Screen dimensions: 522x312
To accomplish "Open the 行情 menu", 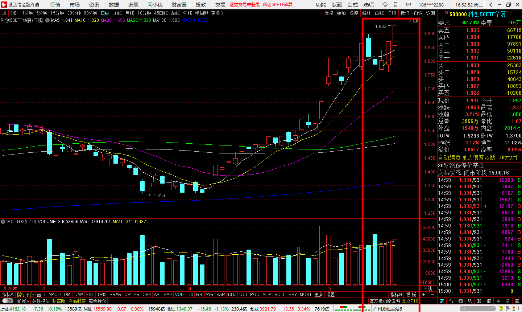I will pos(55,5).
